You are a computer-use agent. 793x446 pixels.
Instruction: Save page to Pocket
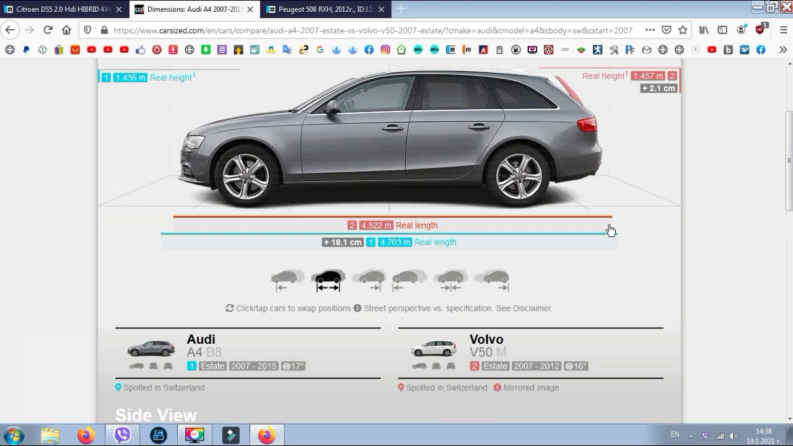tap(666, 30)
